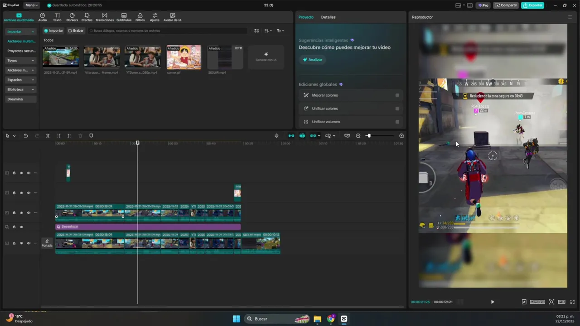Switch media view to grid layout

pyautogui.click(x=256, y=31)
